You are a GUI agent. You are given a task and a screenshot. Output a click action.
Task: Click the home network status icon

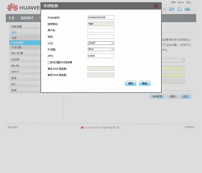pos(179,9)
